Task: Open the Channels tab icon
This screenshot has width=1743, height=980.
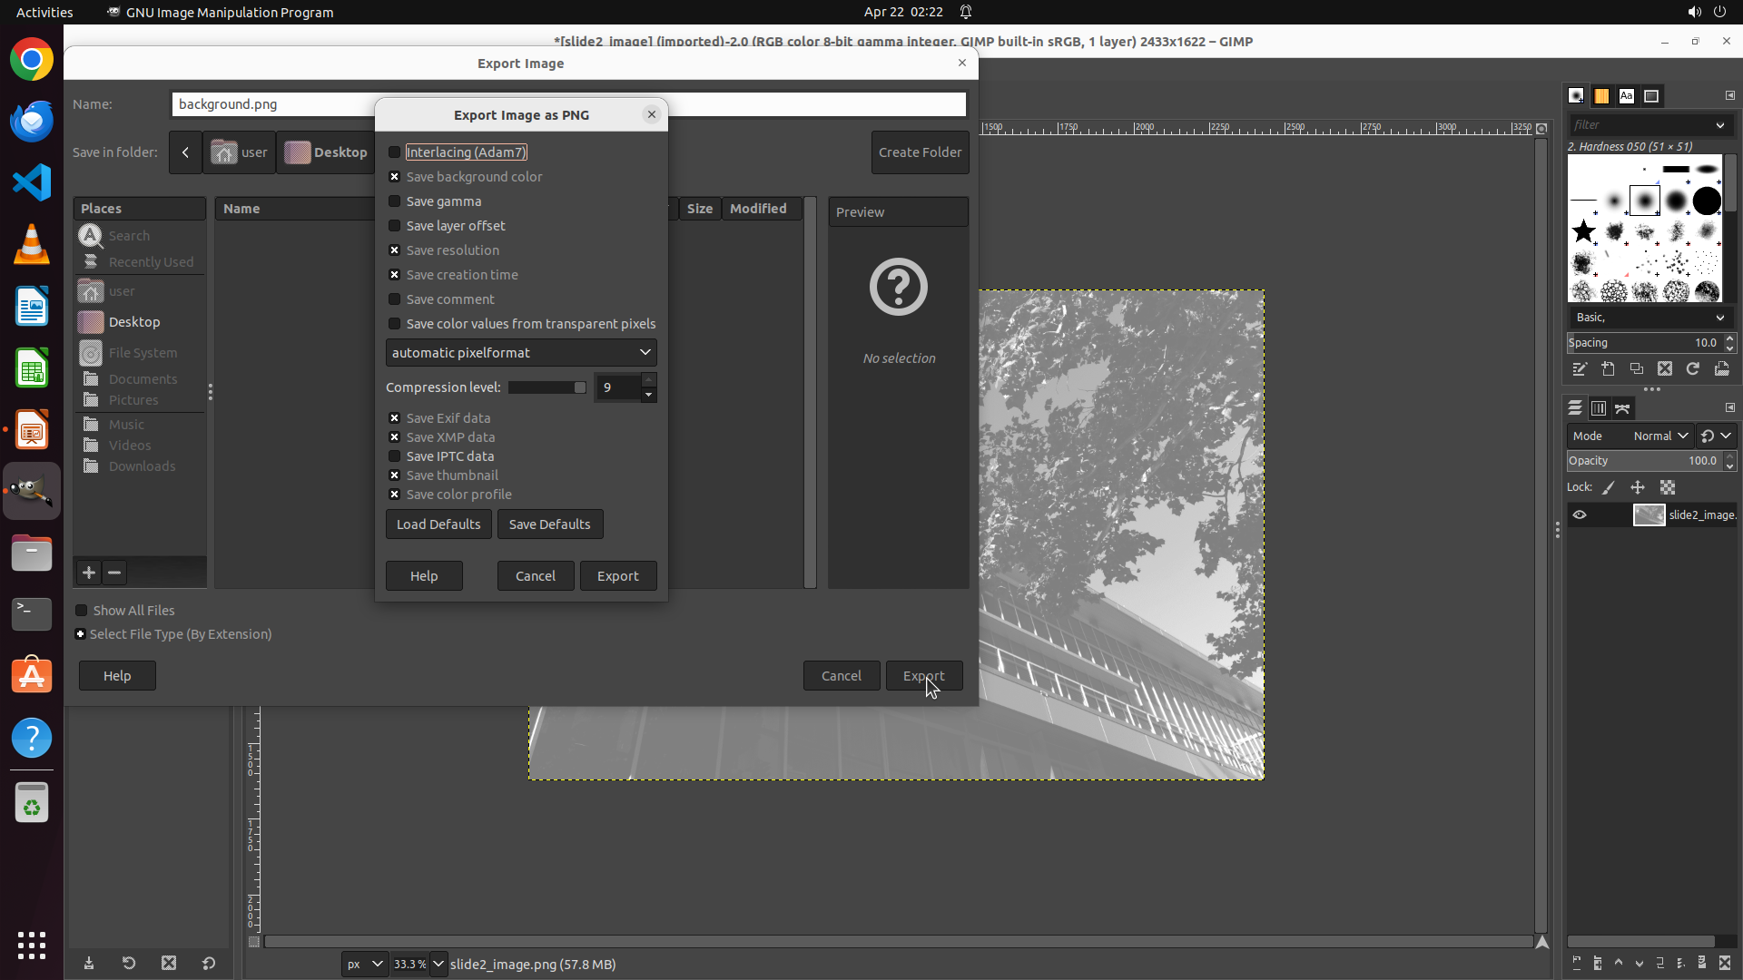Action: [x=1599, y=408]
